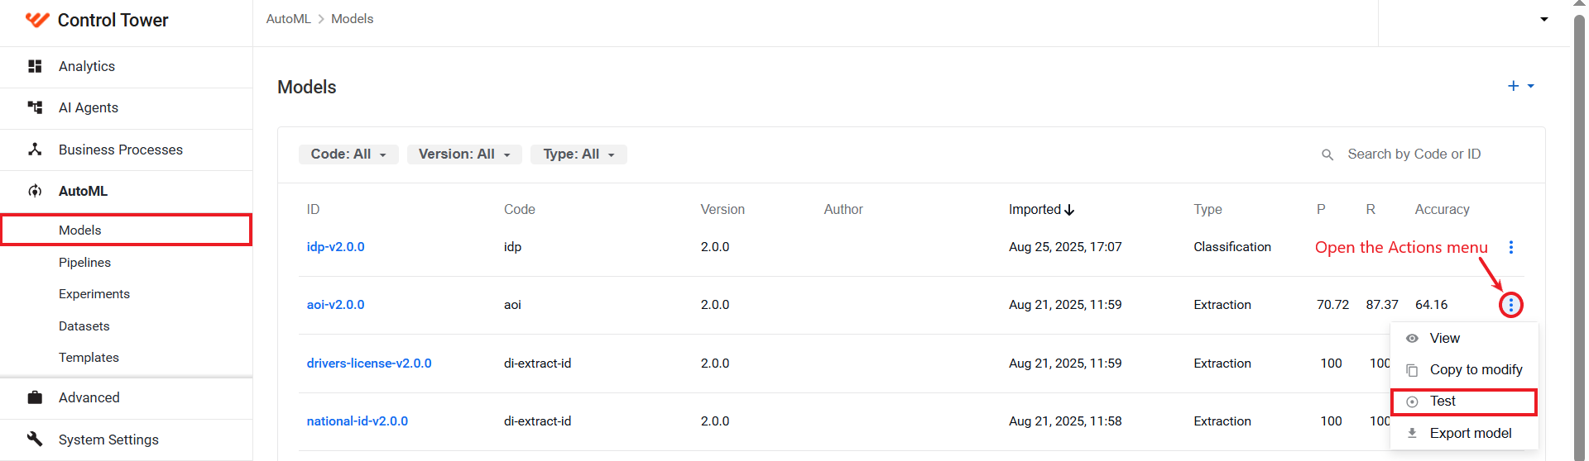The image size is (1589, 461).
Task: Click the plus add model button
Action: [1514, 86]
